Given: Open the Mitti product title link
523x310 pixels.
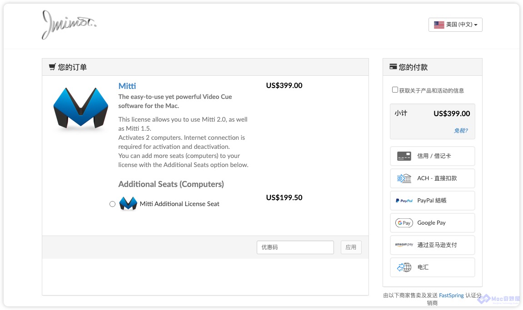Looking at the screenshot, I should point(127,86).
